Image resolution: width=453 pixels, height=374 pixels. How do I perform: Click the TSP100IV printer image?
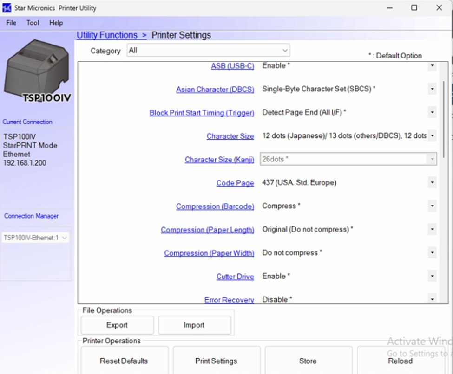tap(37, 71)
